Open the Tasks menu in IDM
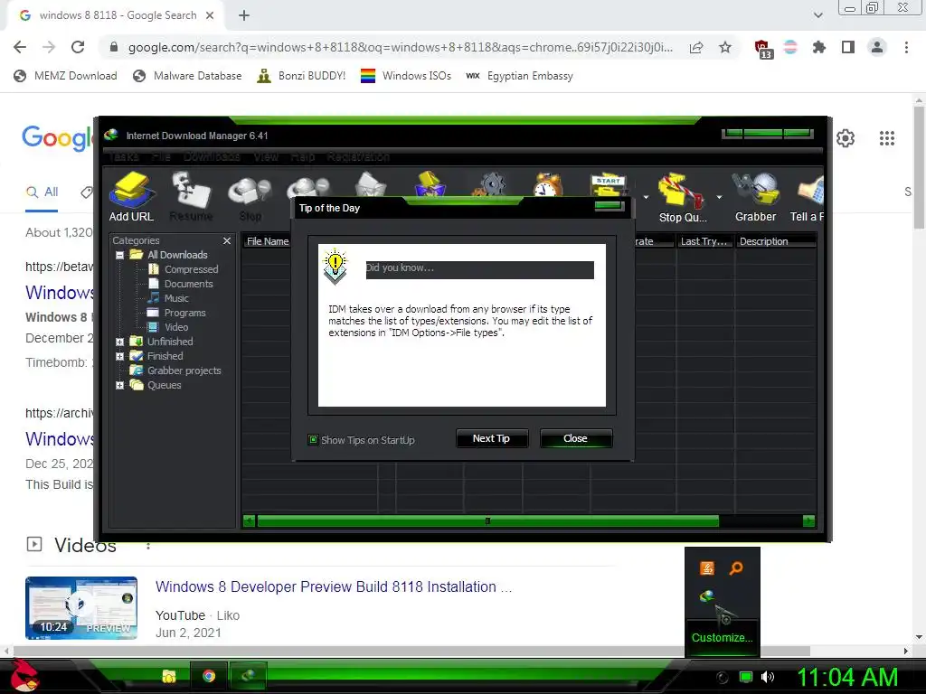926x694 pixels. pos(124,156)
